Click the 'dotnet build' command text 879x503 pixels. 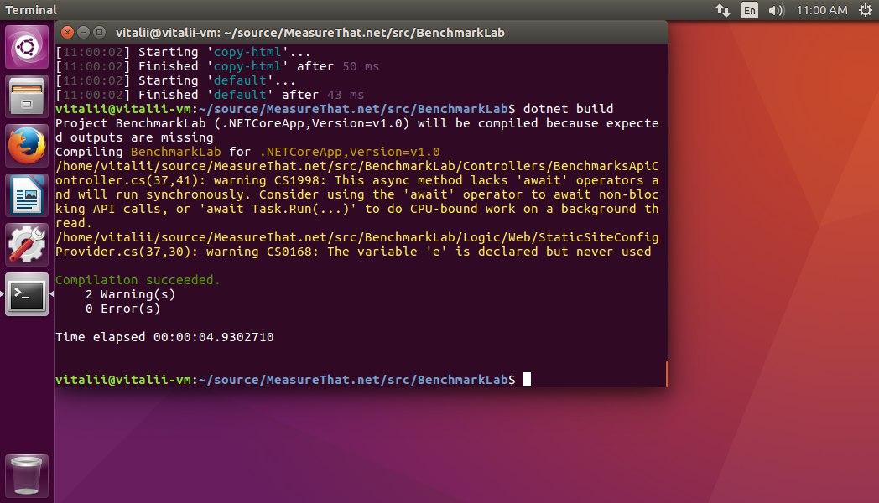pos(568,109)
